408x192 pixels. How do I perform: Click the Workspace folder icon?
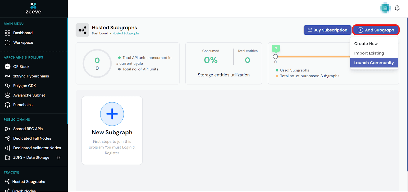pos(8,42)
